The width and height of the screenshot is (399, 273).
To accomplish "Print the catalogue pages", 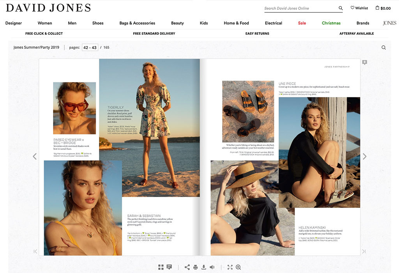I will pyautogui.click(x=196, y=267).
